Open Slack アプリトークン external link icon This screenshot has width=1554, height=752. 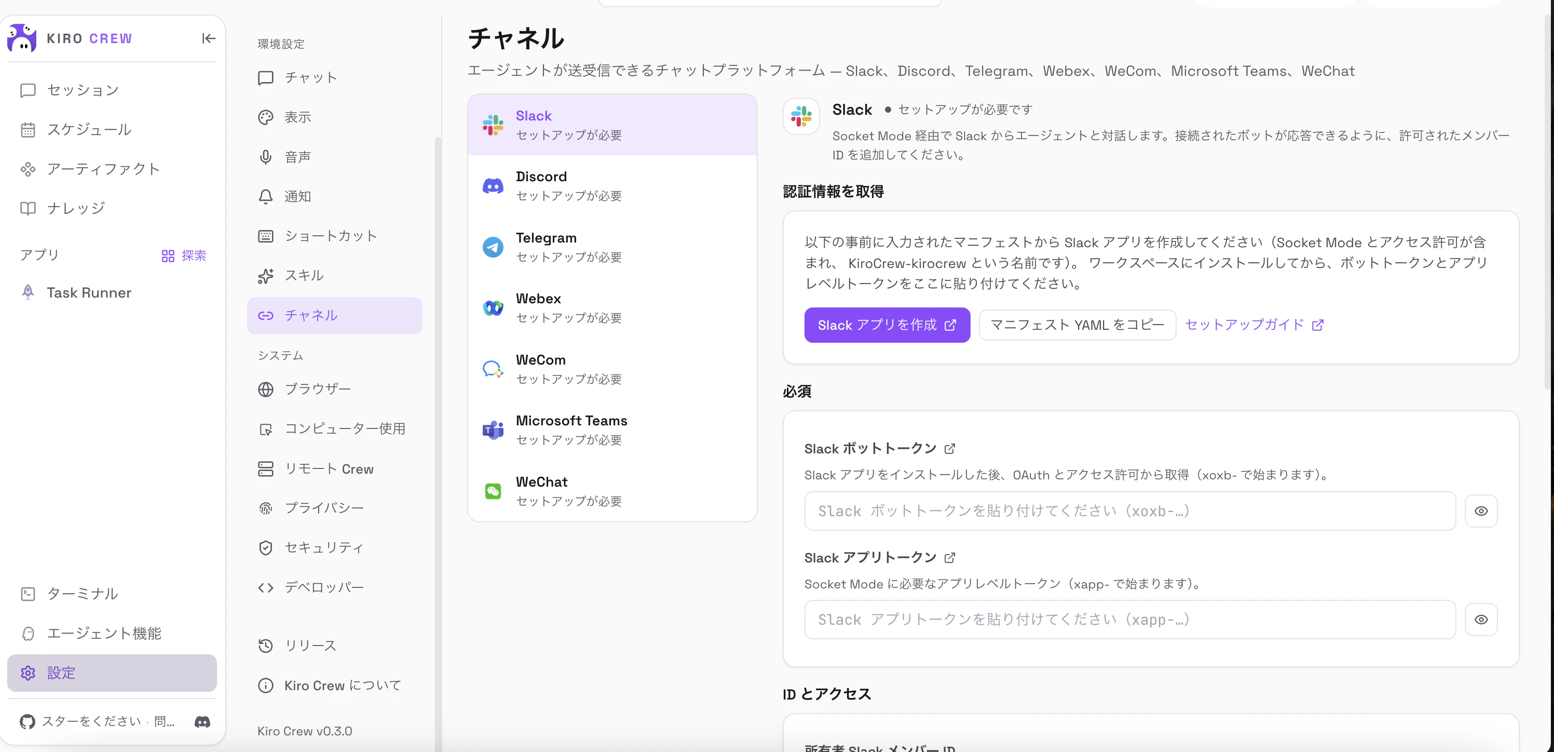pos(949,558)
